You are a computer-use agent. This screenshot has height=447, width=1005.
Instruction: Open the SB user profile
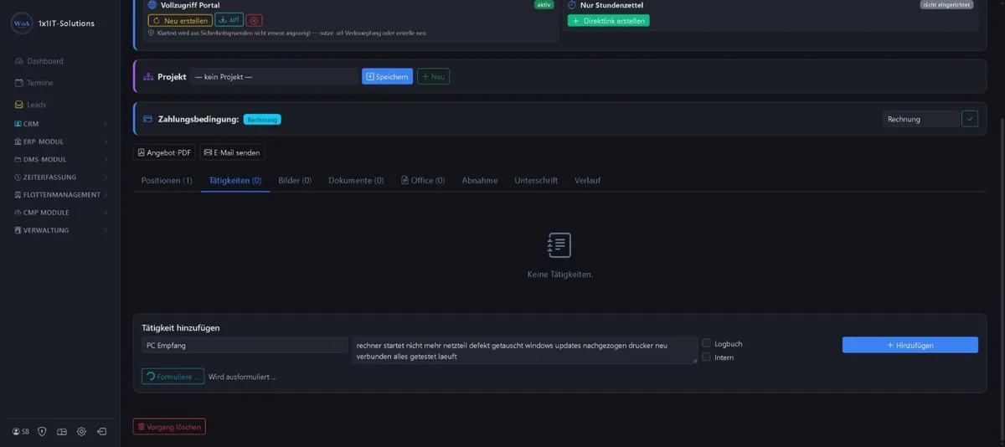point(21,432)
